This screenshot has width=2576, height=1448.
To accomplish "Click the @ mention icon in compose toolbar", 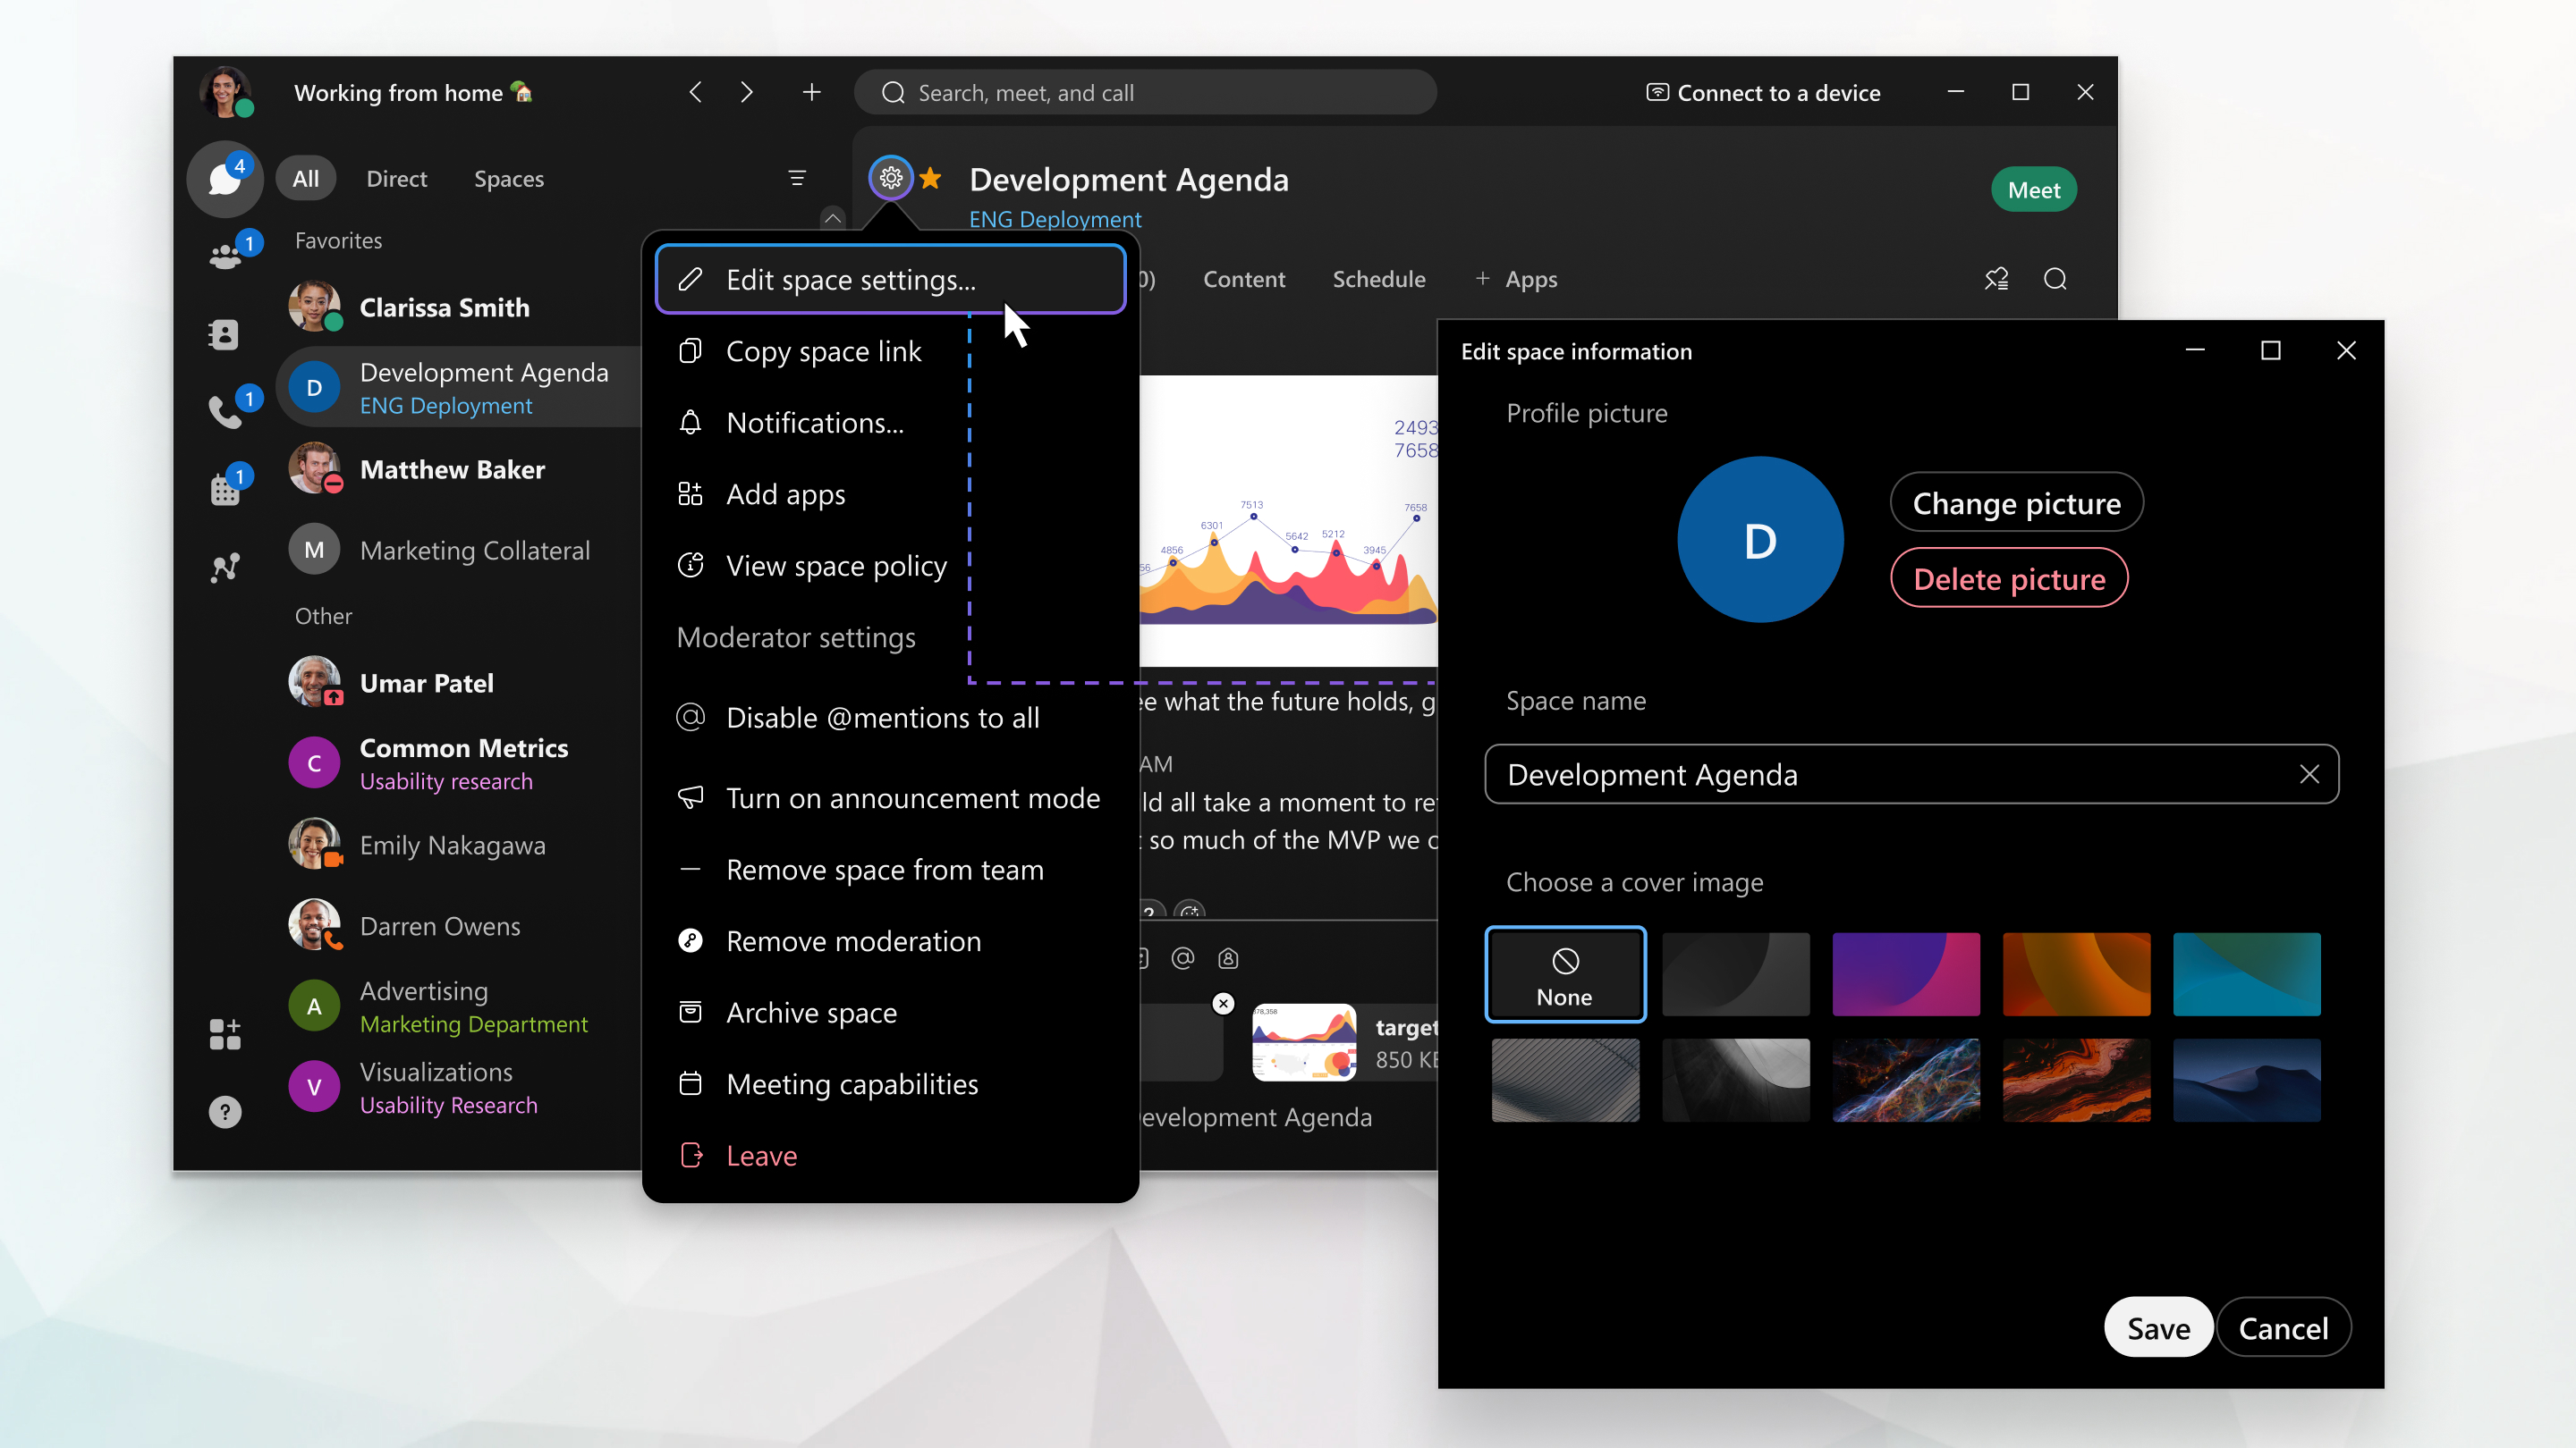I will [x=1183, y=958].
